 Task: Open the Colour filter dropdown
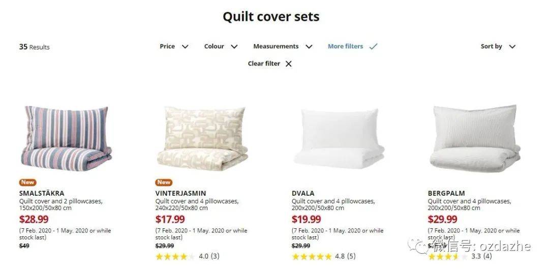(221, 46)
